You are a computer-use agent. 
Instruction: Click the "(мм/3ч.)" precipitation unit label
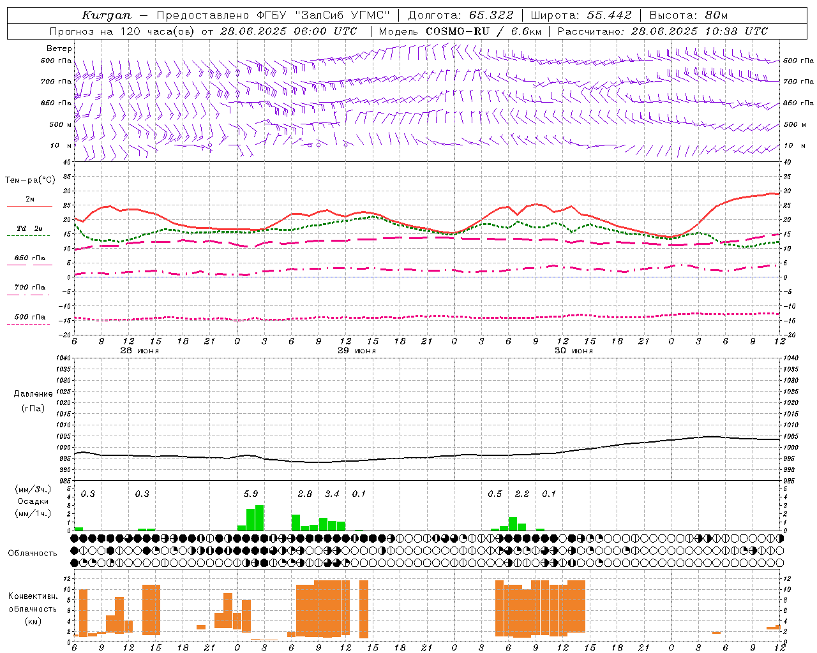point(33,490)
